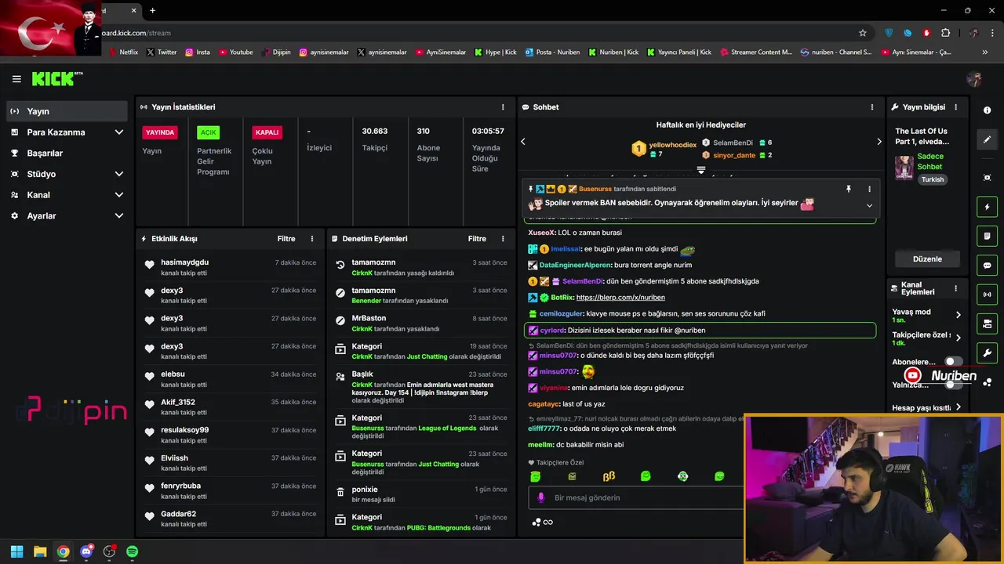
Task: Open Etkinlik Akışı three-dot menu
Action: [x=312, y=239]
